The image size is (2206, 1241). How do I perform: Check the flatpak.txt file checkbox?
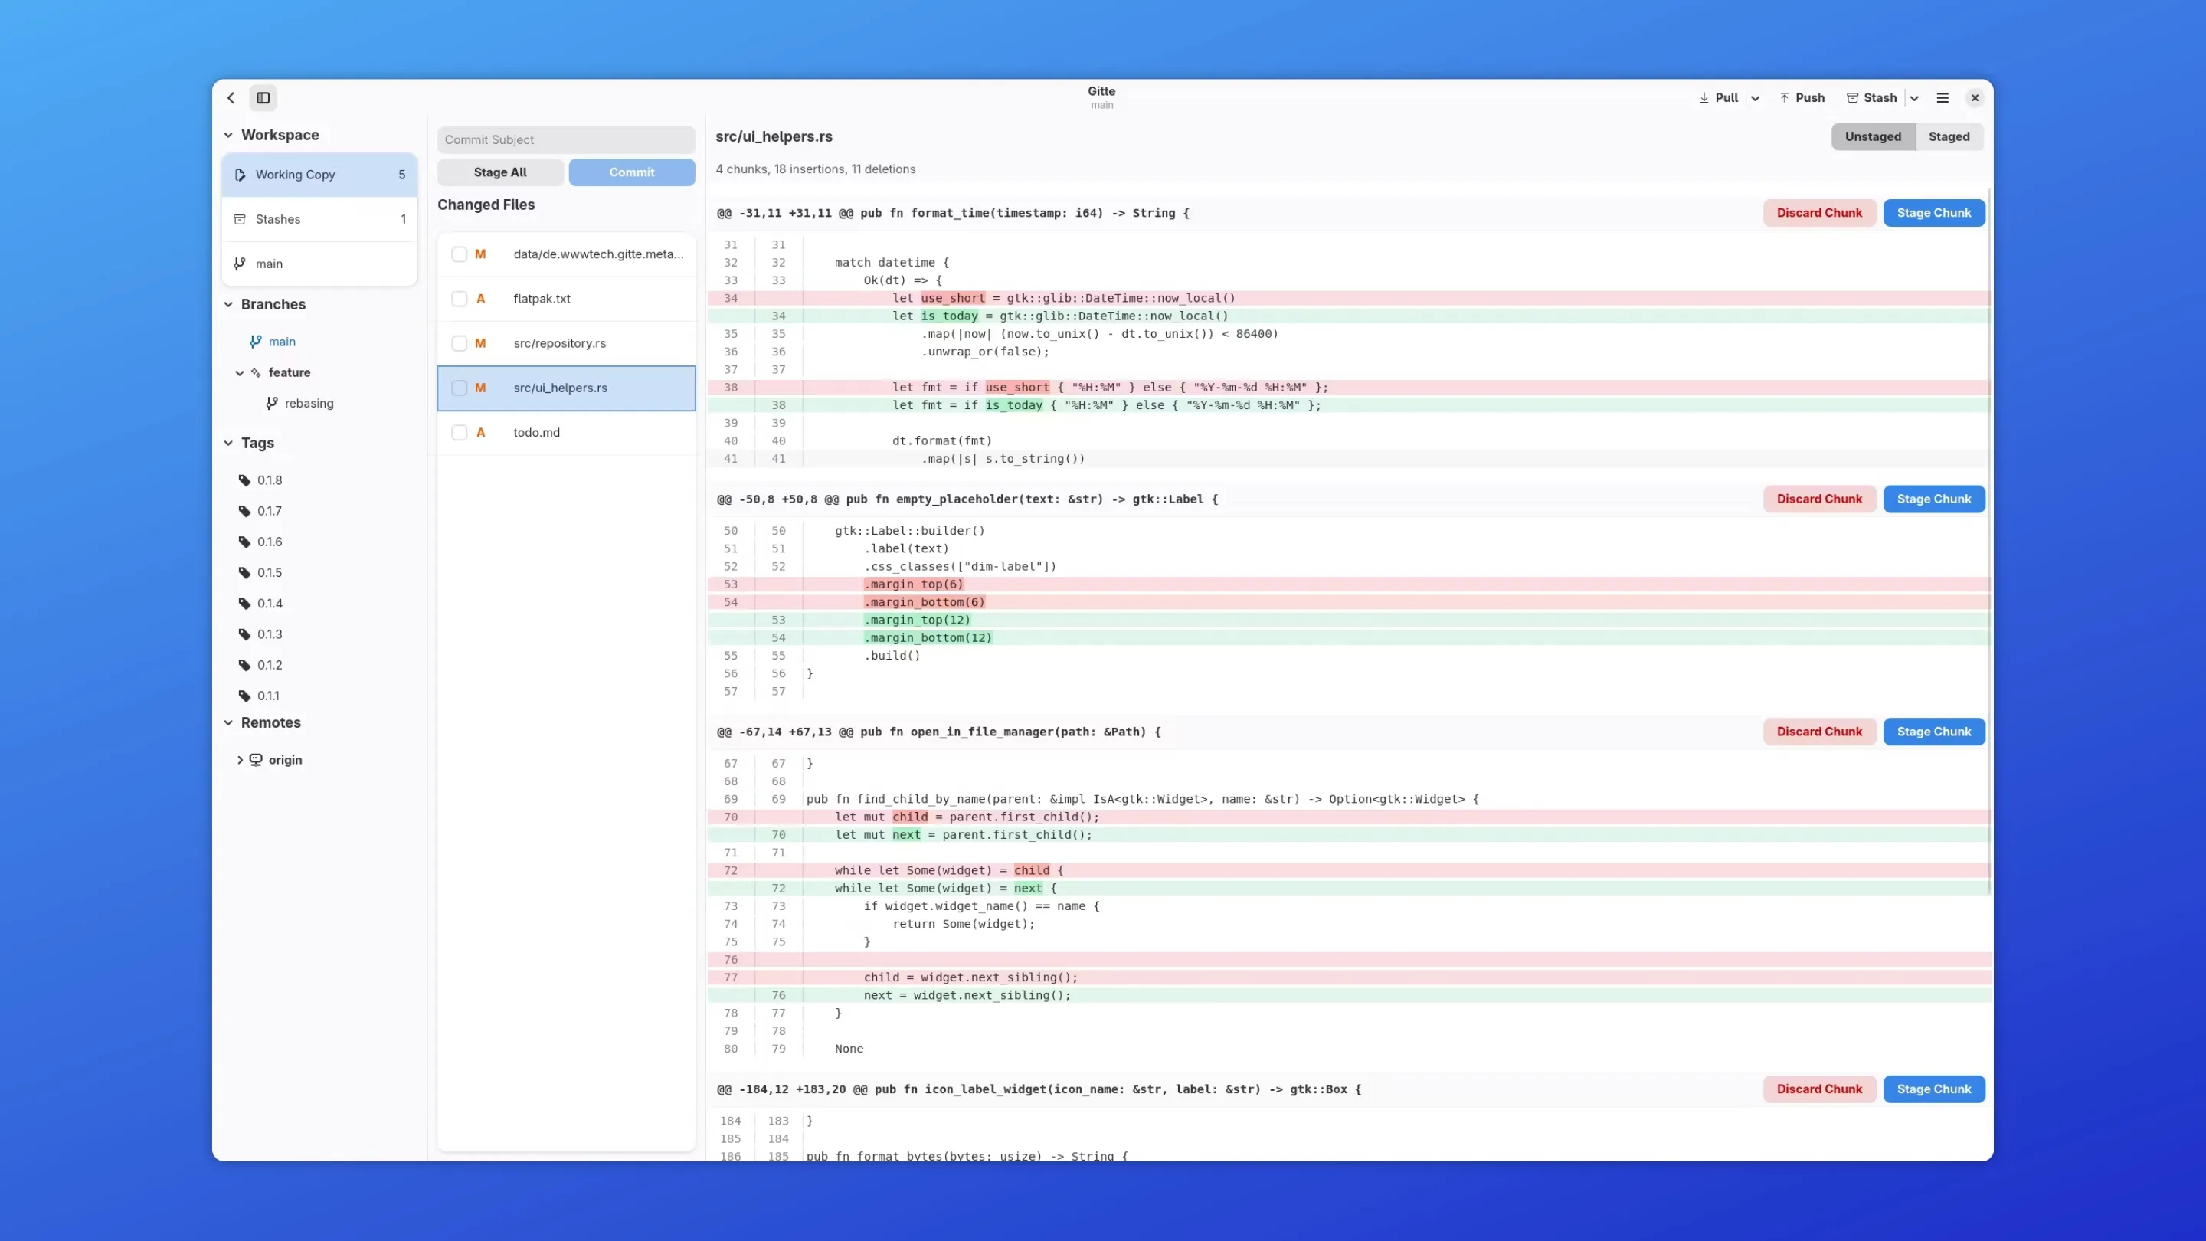point(460,299)
